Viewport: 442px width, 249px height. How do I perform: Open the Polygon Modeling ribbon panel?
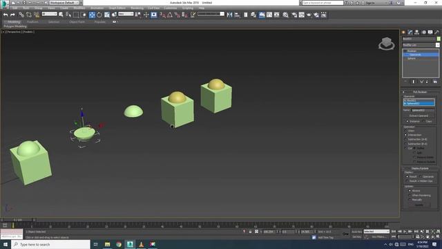(x=15, y=26)
